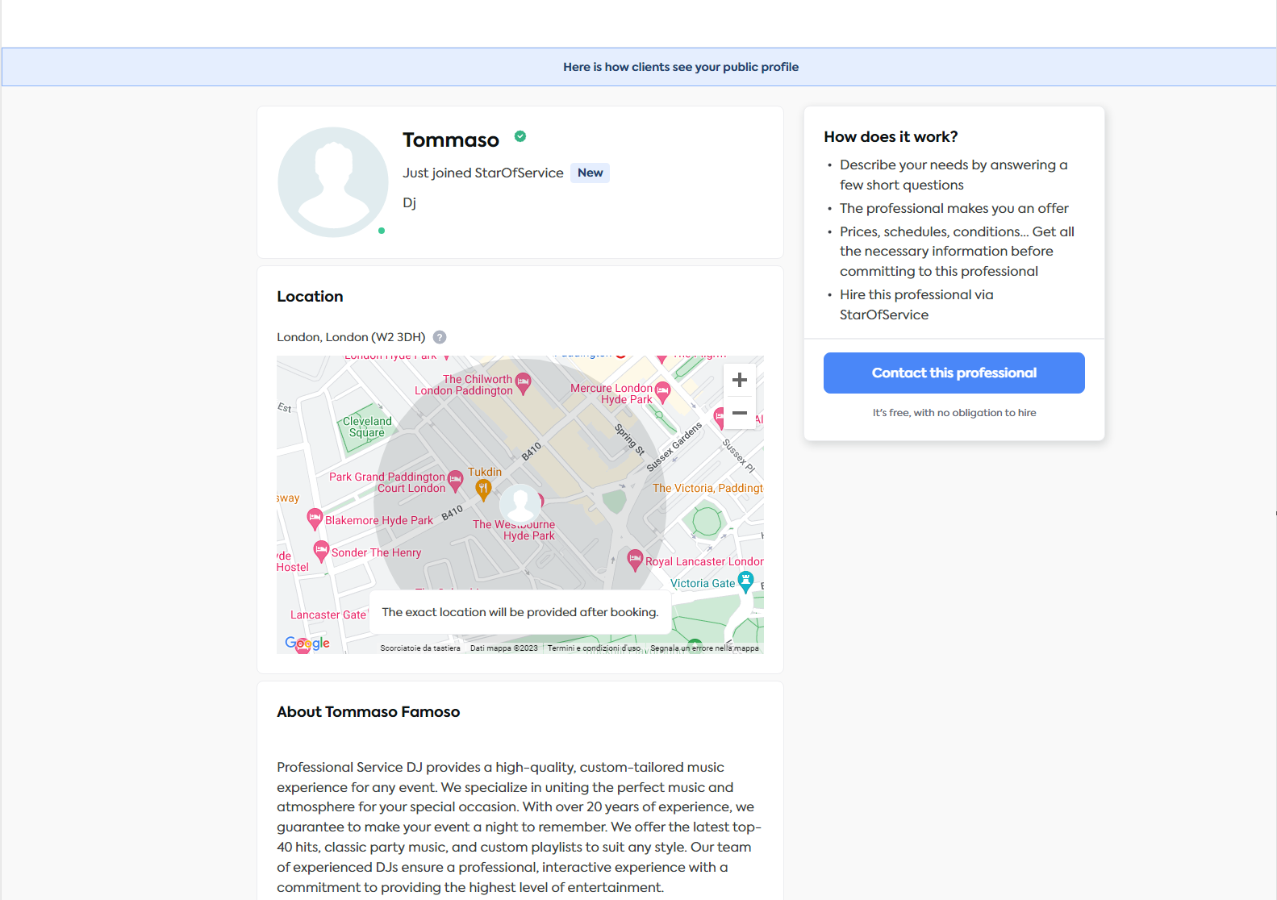Click Segnala un errore nella mappa
Screen dimensions: 1277x900
click(704, 648)
